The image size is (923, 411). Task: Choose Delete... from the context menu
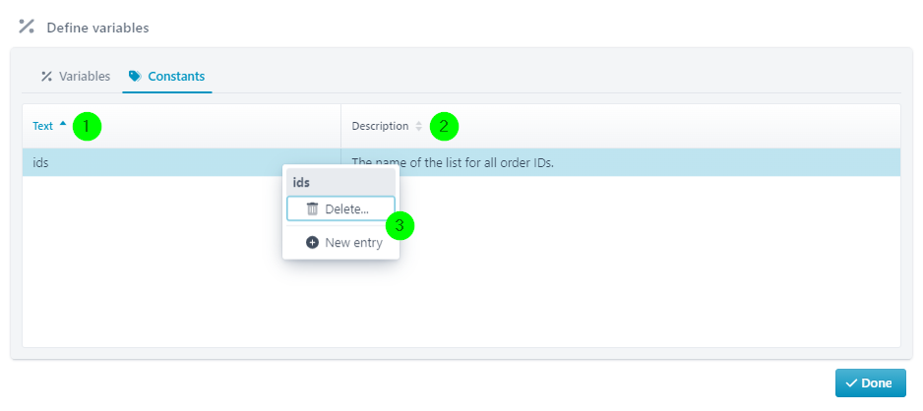(340, 208)
